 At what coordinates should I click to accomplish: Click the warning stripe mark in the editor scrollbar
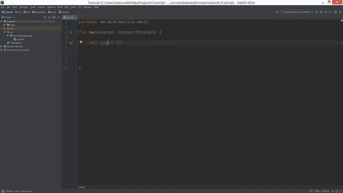pos(341,43)
